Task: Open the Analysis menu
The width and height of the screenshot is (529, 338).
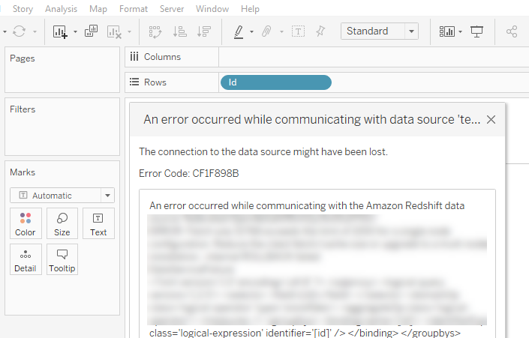Action: point(61,9)
